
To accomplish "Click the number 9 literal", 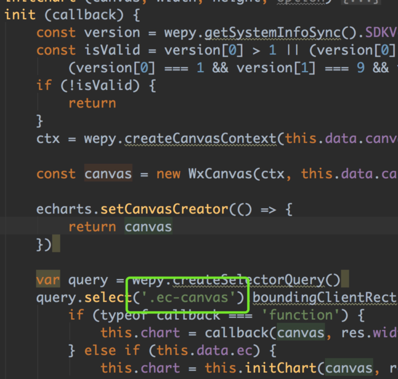I will 360,68.
